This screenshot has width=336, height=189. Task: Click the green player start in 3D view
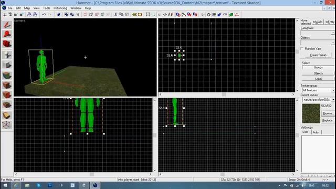(x=42, y=67)
